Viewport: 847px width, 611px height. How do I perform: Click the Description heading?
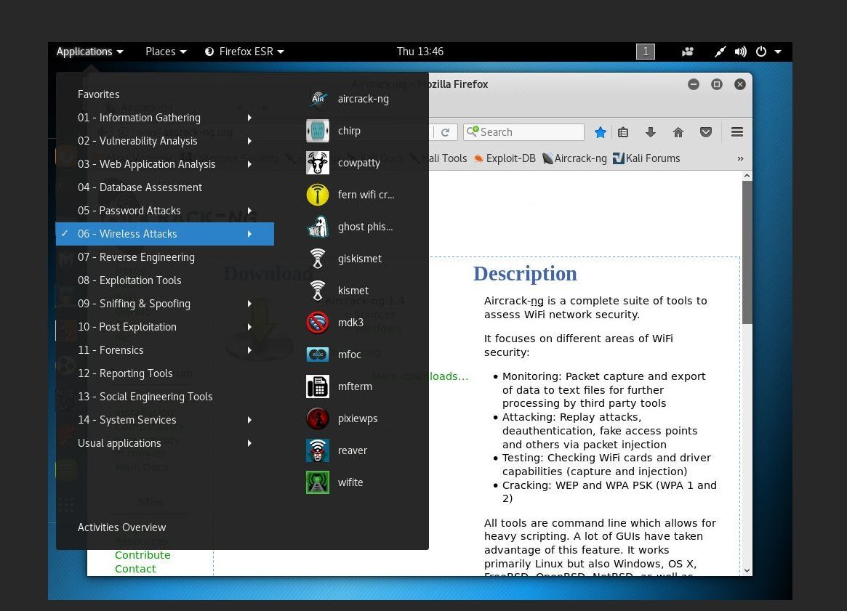(525, 274)
